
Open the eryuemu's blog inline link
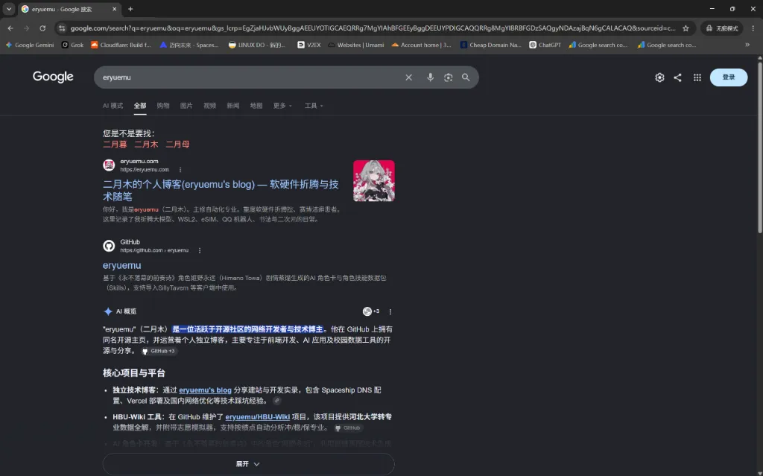tap(205, 390)
